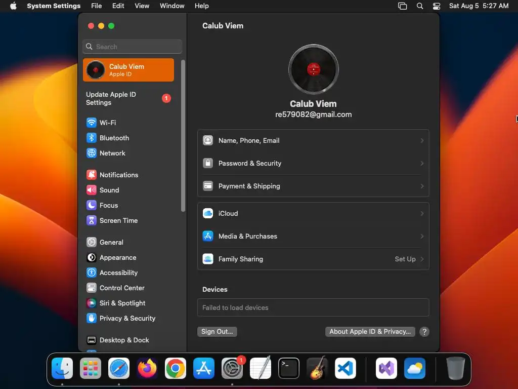This screenshot has height=389, width=518.
Task: Expand Name, Phone, Email row chevron
Action: coord(422,141)
